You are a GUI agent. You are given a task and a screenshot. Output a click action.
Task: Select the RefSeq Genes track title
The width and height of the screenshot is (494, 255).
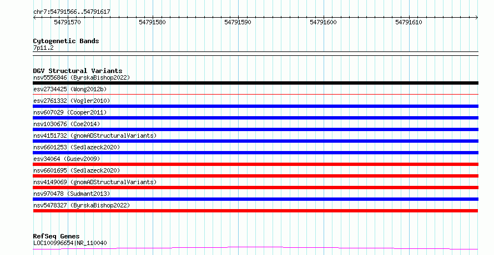56,236
